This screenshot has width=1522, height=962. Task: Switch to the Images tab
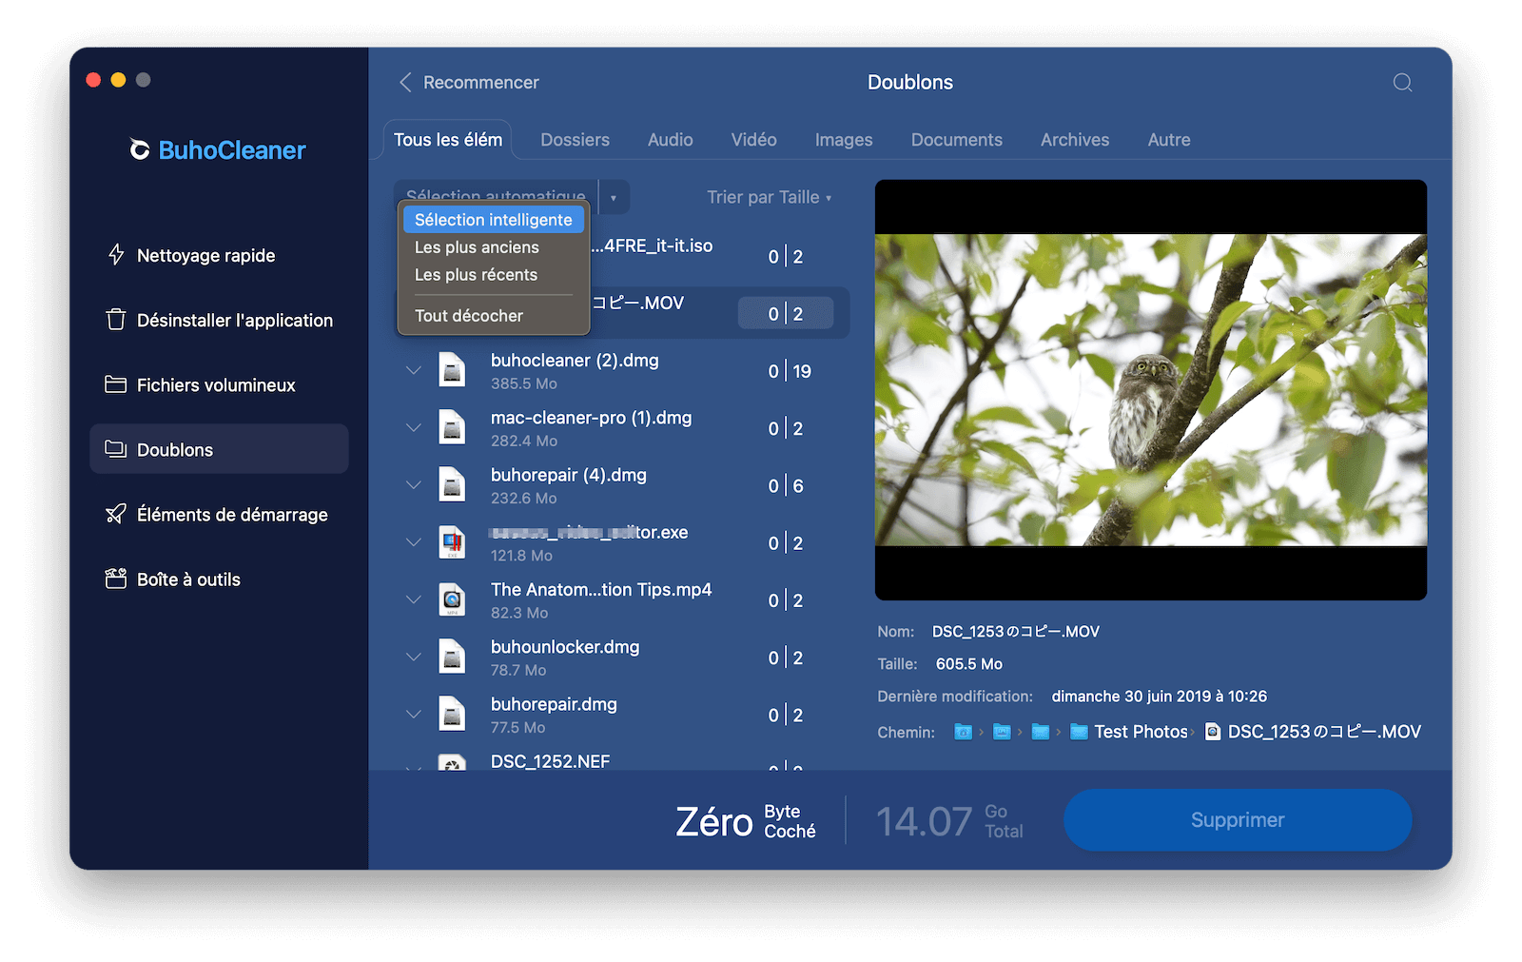coord(843,140)
